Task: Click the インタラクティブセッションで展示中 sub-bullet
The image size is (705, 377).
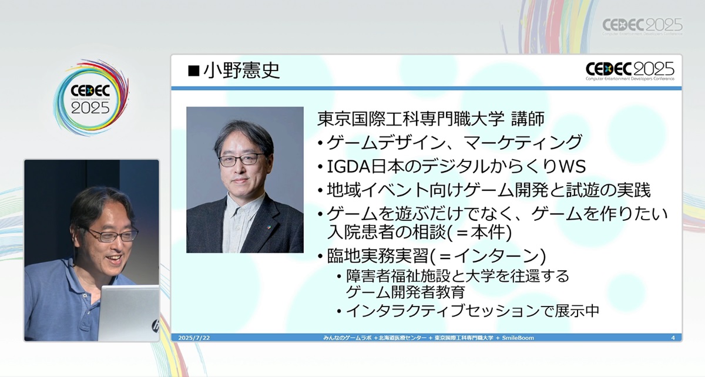Action: coord(472,311)
